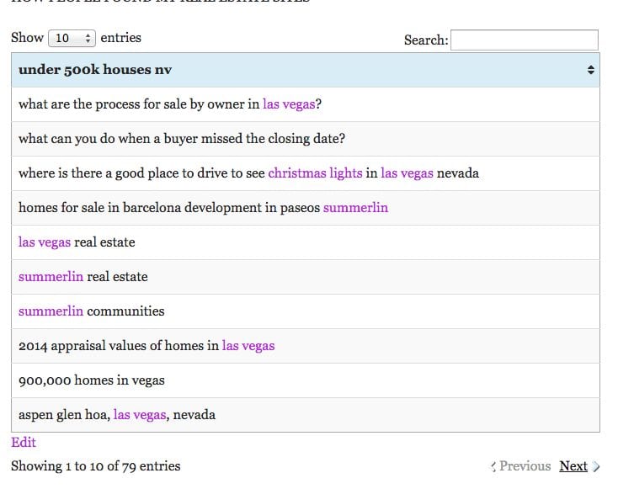This screenshot has width=618, height=489.
Task: Open 'summerlin' link in barcelona development row
Action: tap(355, 208)
